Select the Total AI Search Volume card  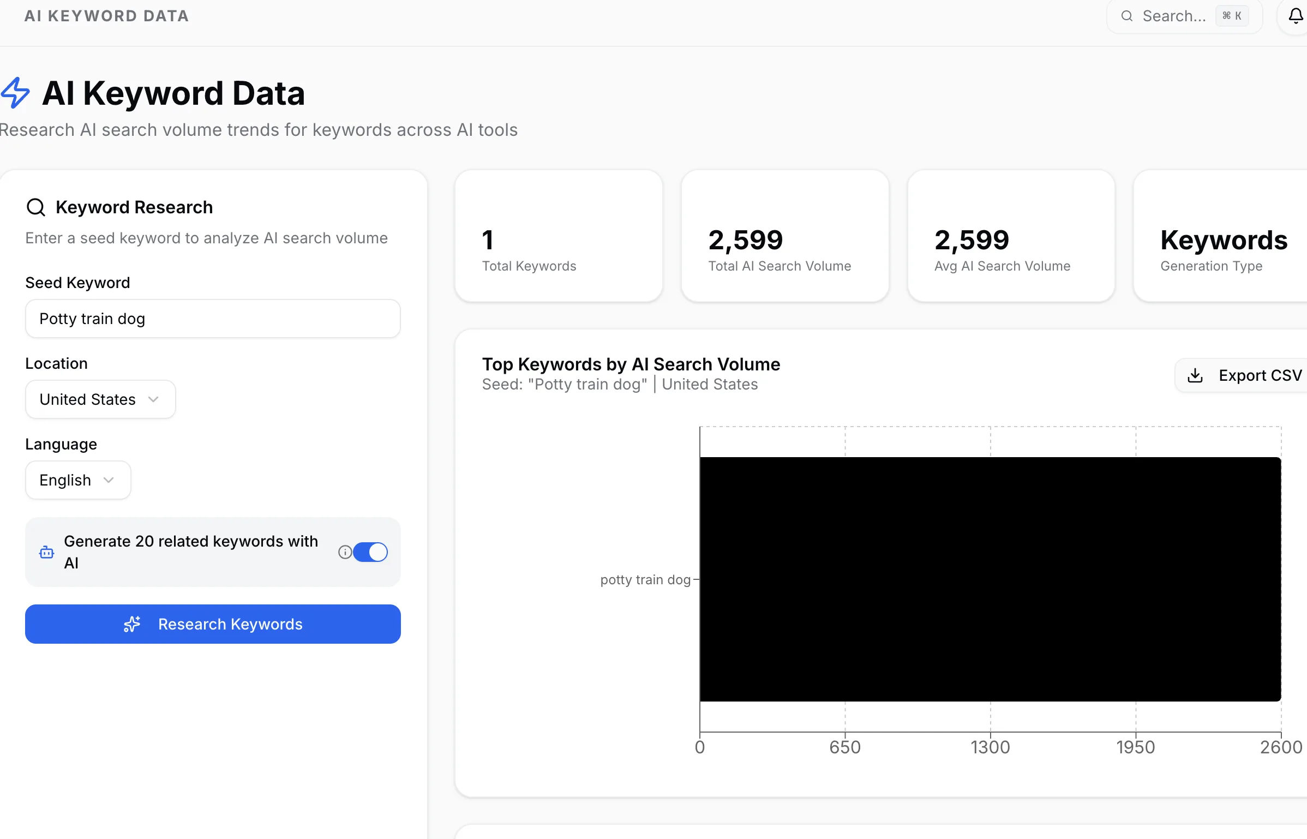[x=785, y=236]
